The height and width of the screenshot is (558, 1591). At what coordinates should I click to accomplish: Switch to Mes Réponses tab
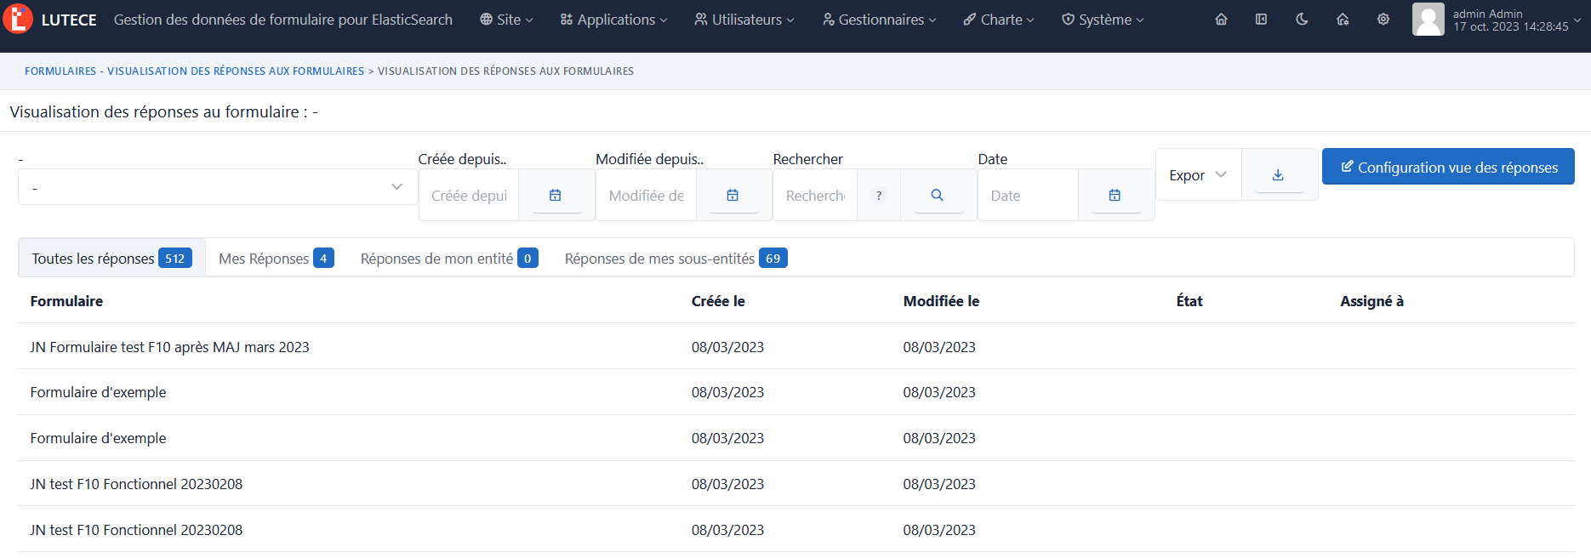[x=276, y=259]
